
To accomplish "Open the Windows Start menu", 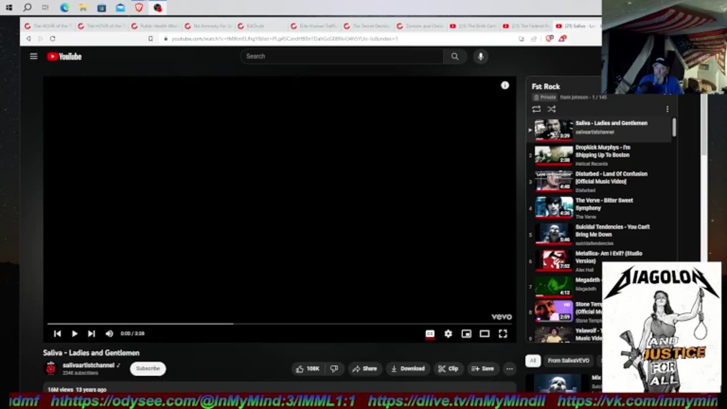I will pos(9,8).
